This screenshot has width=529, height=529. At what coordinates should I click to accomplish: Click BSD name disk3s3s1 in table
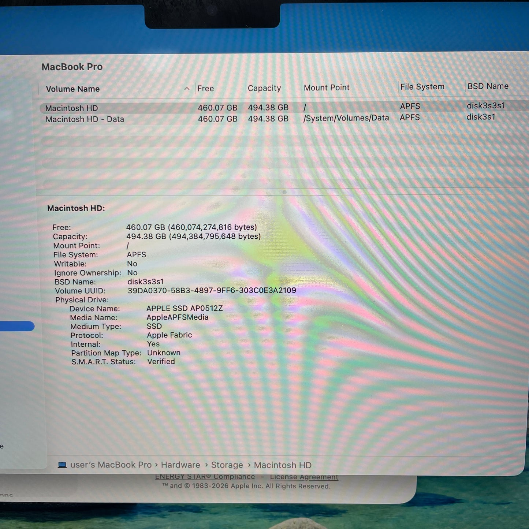pos(486,105)
